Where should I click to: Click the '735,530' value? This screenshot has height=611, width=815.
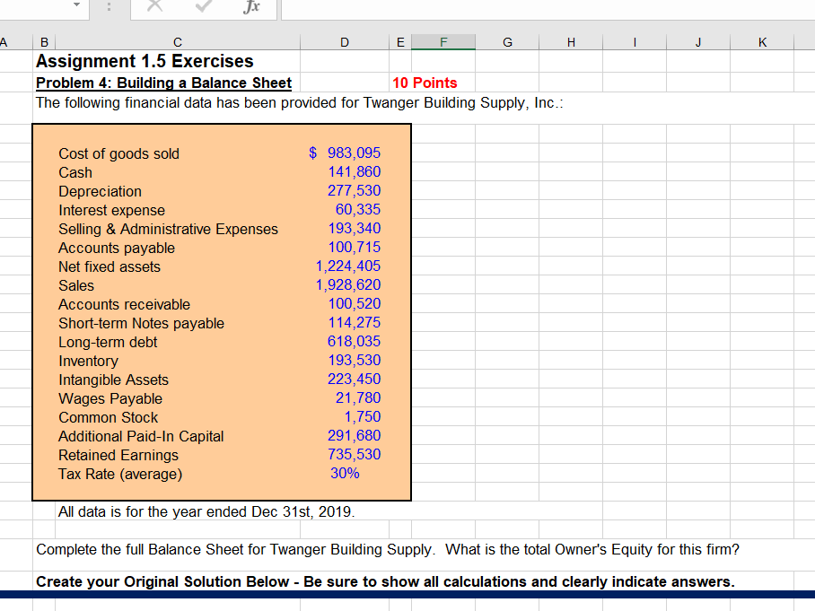pyautogui.click(x=354, y=455)
